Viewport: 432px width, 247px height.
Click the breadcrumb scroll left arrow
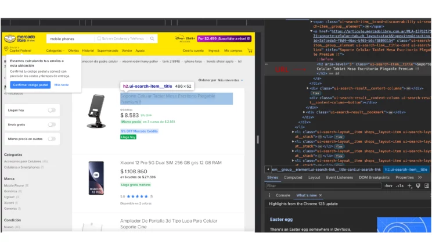coord(268,170)
